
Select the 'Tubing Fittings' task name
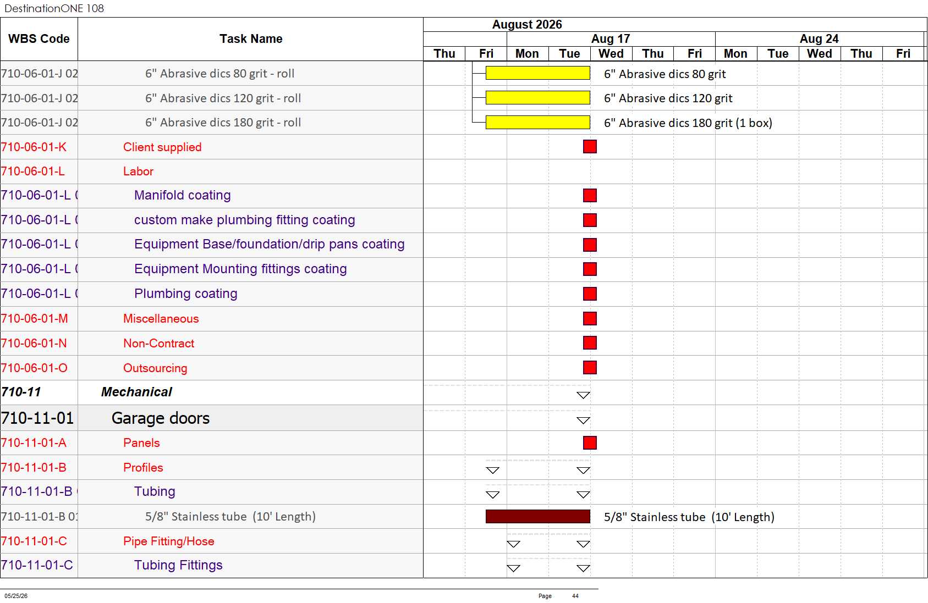(x=178, y=565)
